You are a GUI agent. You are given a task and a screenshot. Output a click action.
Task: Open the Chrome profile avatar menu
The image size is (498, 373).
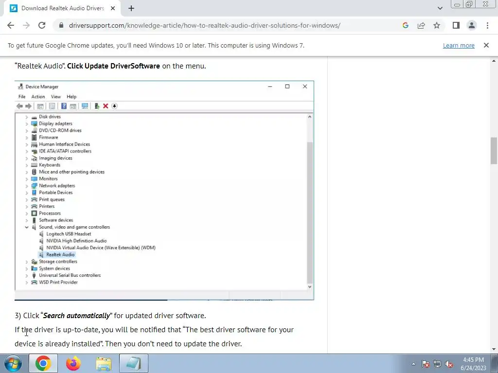point(472,25)
